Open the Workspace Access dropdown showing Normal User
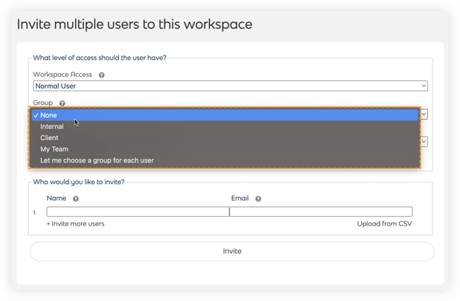The height and width of the screenshot is (301, 460). tap(230, 86)
